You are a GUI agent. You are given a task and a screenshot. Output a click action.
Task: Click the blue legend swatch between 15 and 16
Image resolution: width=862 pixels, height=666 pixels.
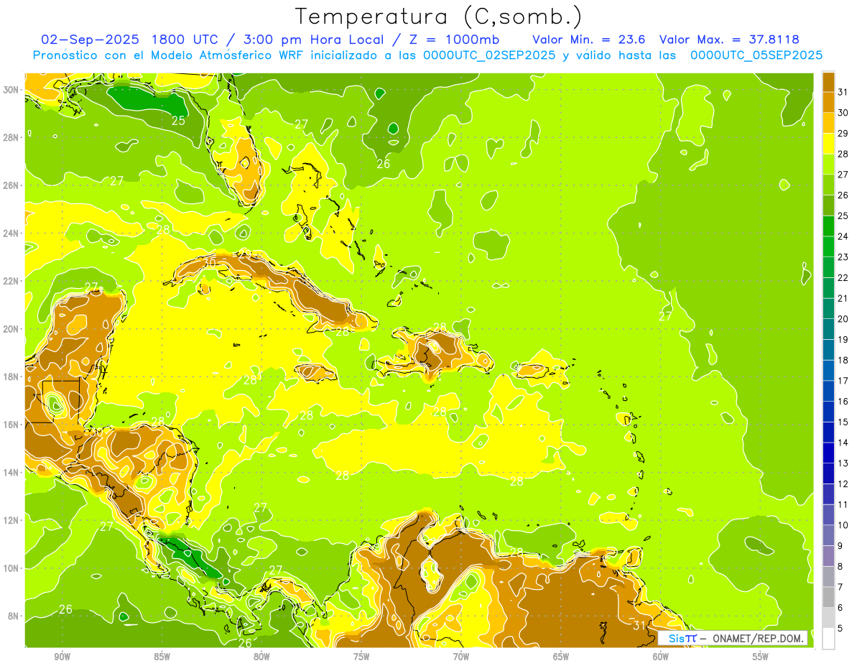828,412
